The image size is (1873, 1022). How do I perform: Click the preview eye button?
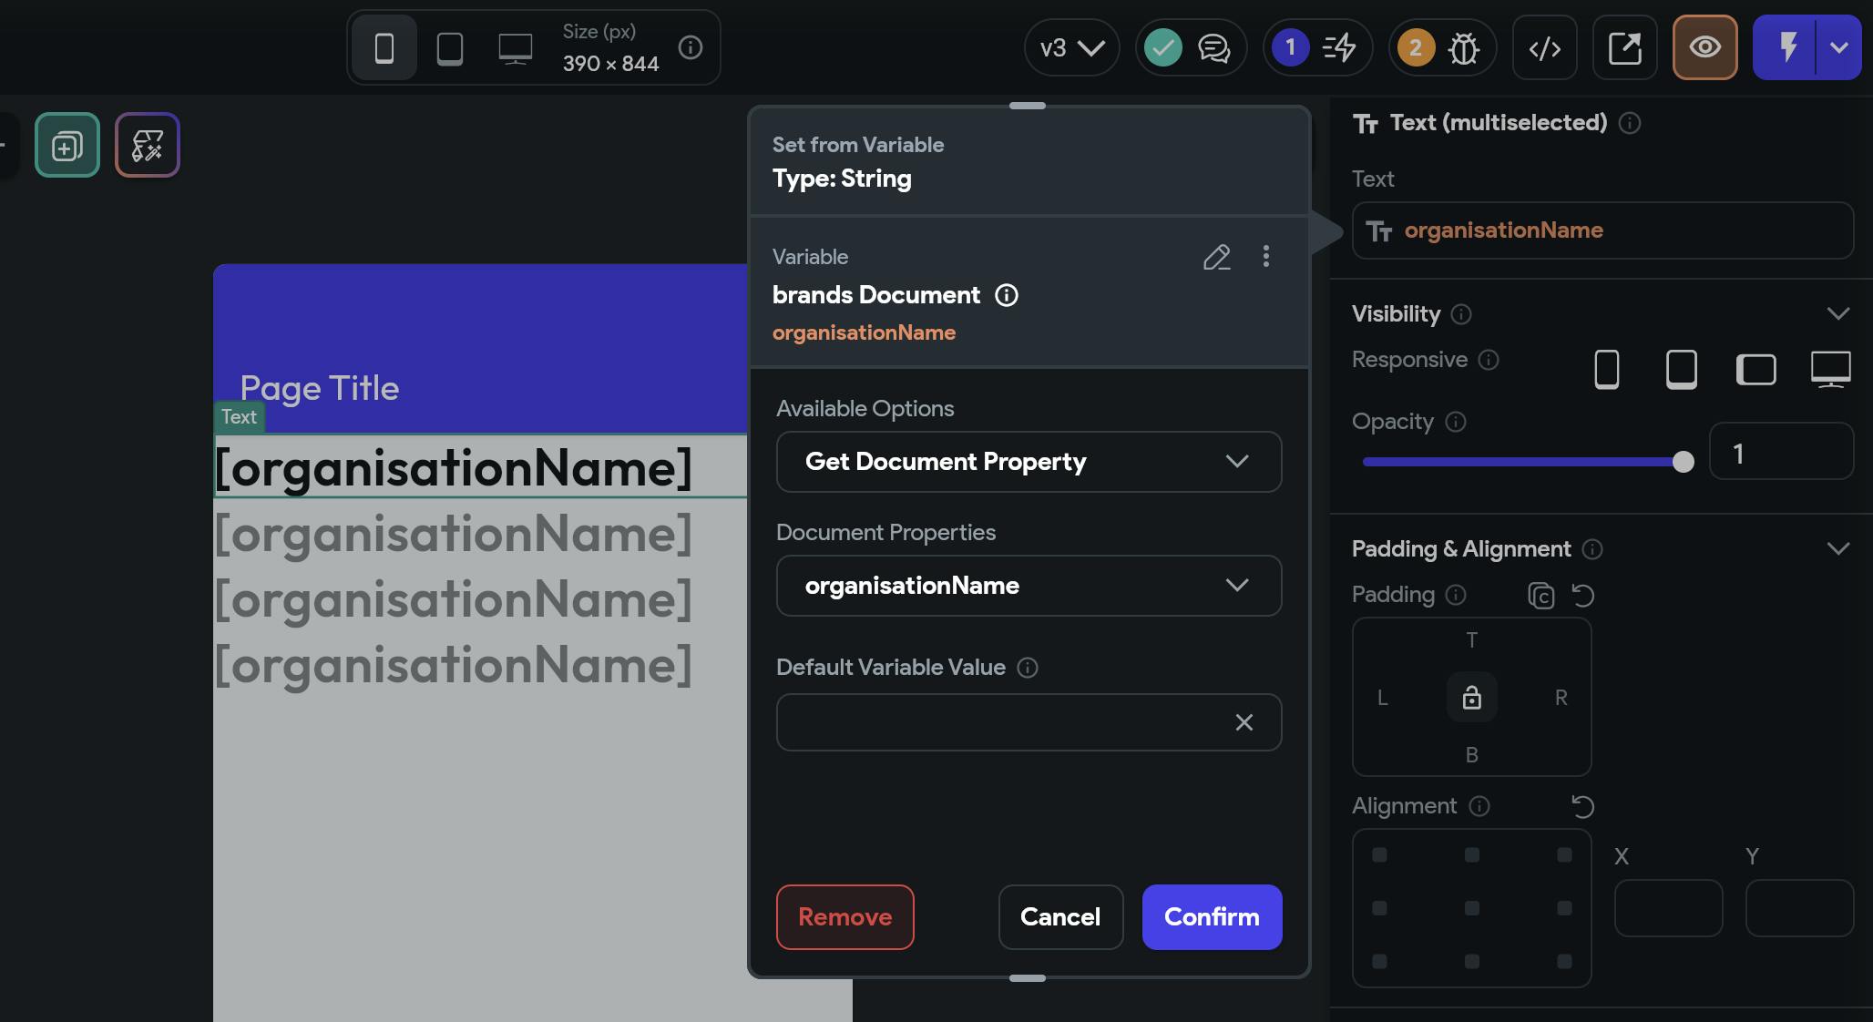1704,47
